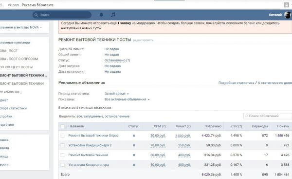This screenshot has height=179, width=292.
Task: Click status square in the 50.00 руб. row
Action: (134, 165)
